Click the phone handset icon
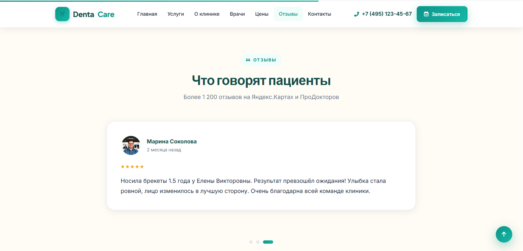This screenshot has width=523, height=251. coord(356,14)
